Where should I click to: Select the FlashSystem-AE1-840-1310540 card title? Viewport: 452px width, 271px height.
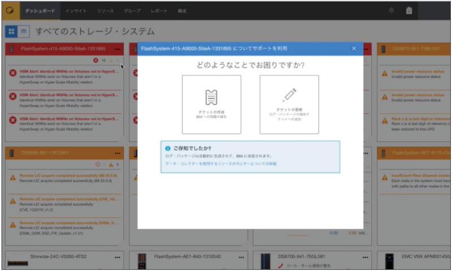[188, 256]
